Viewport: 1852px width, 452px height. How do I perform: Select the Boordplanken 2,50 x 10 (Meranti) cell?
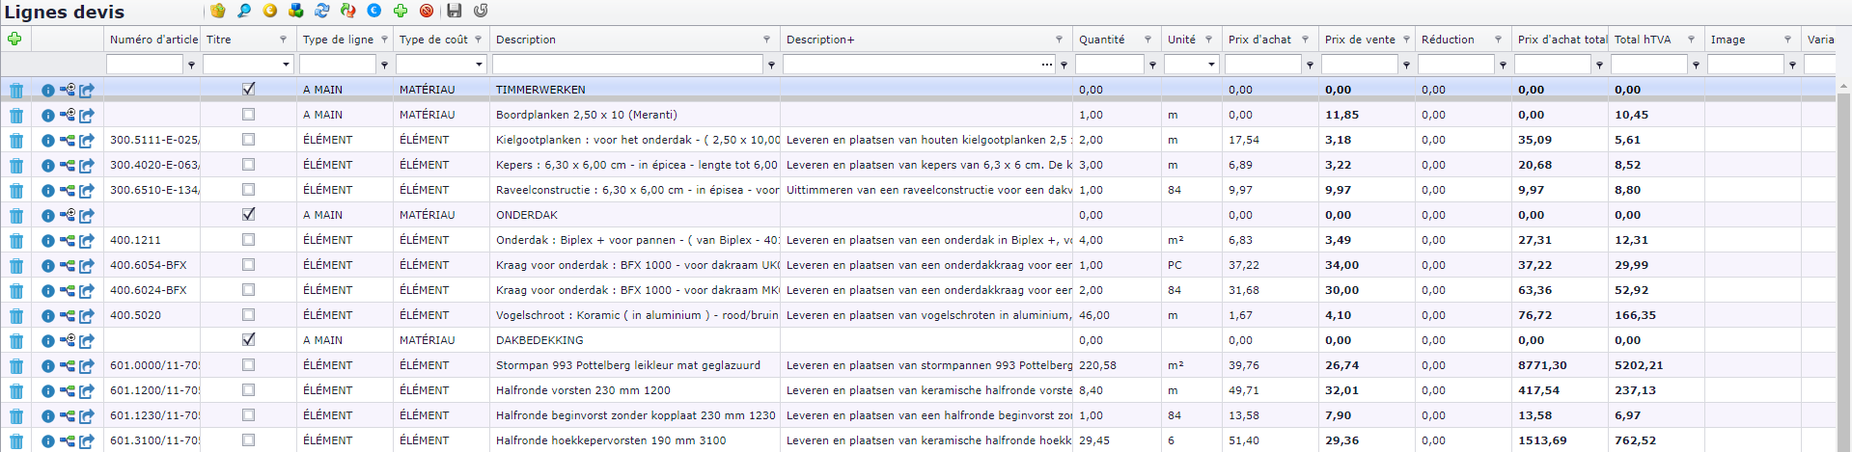634,115
